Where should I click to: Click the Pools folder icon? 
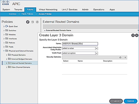click(x=7, y=47)
